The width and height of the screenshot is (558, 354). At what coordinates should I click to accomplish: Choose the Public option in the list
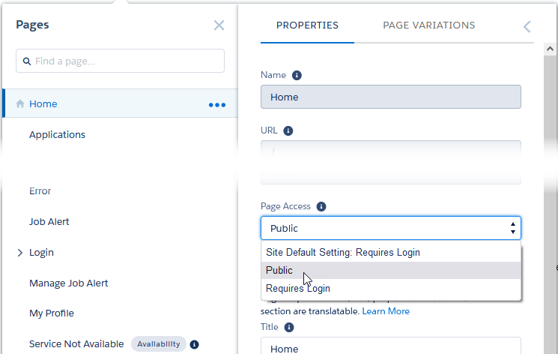tap(279, 271)
